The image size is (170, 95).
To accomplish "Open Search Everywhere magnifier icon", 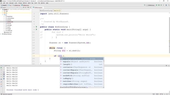I will click(169, 5).
